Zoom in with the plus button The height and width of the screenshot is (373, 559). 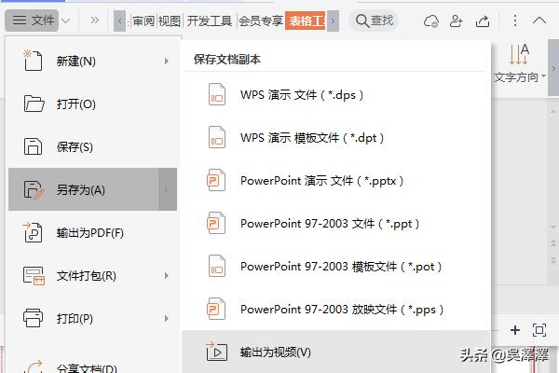pos(515,330)
